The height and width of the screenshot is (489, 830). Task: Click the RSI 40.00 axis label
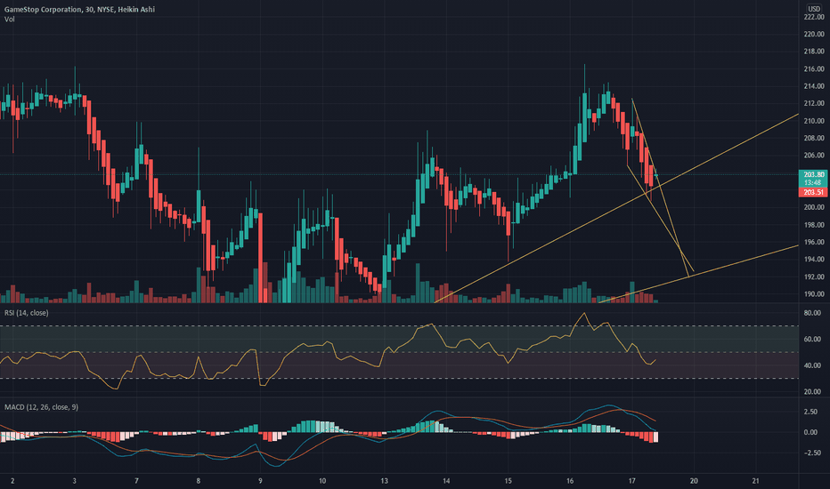812,365
